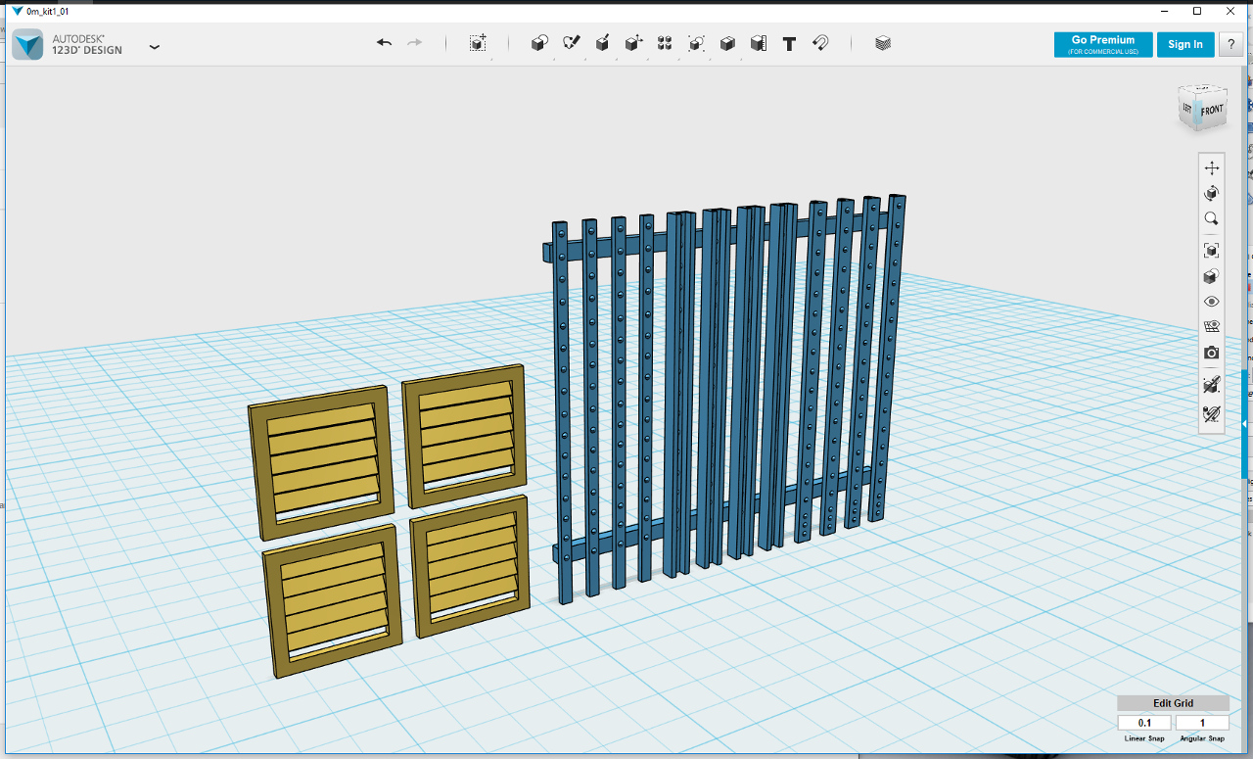Click the bottom icon in the navigation bar

tap(1212, 414)
